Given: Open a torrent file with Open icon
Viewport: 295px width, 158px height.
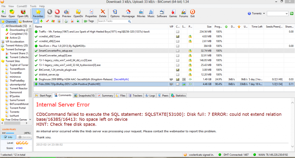Looking at the screenshot, I should [x=12, y=13].
